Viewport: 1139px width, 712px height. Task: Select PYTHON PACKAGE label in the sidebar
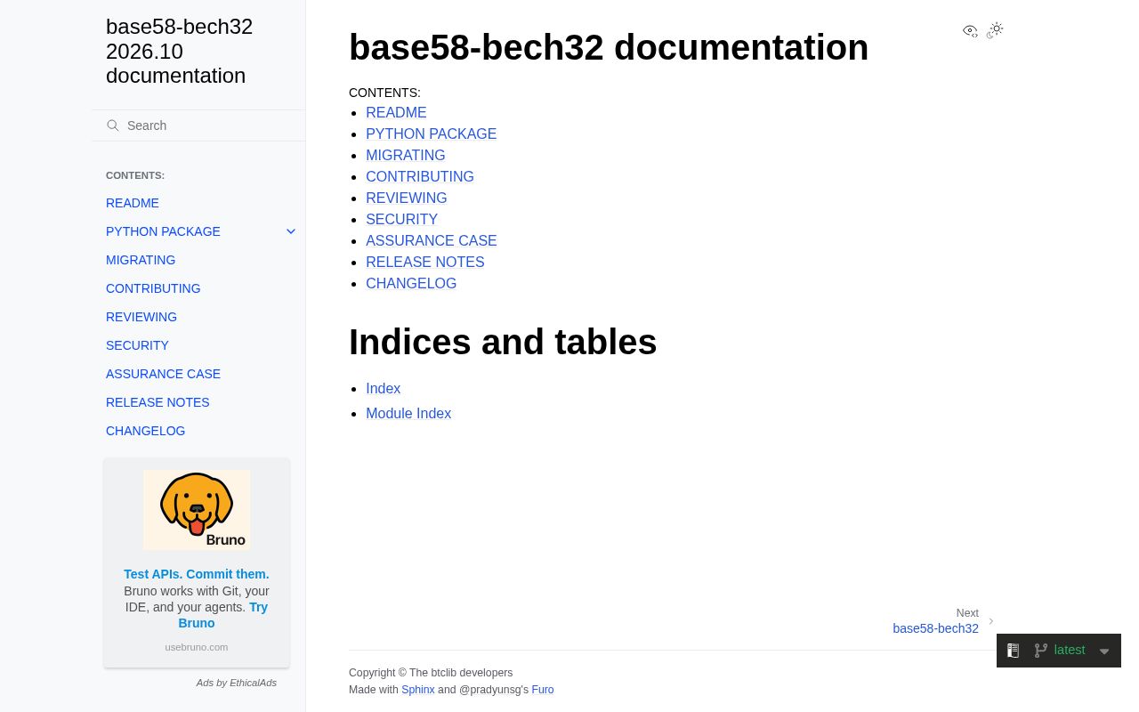pyautogui.click(x=163, y=231)
